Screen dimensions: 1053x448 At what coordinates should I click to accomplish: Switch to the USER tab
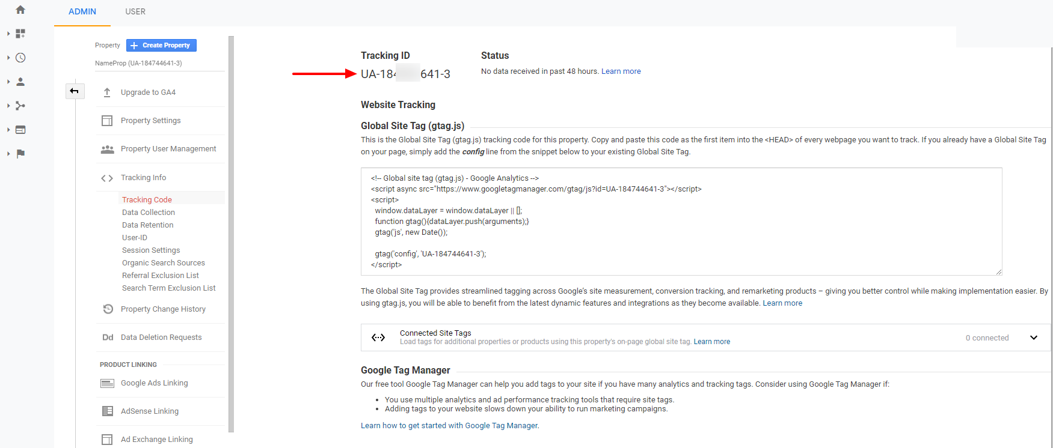(135, 11)
